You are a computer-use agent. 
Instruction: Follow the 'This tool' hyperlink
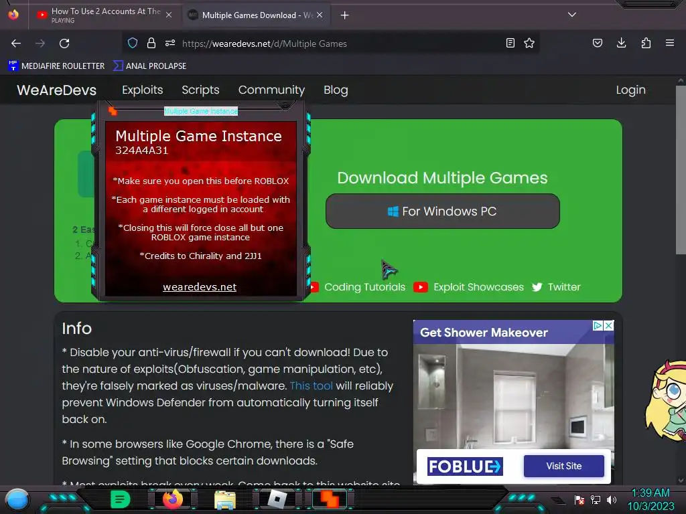pyautogui.click(x=311, y=385)
